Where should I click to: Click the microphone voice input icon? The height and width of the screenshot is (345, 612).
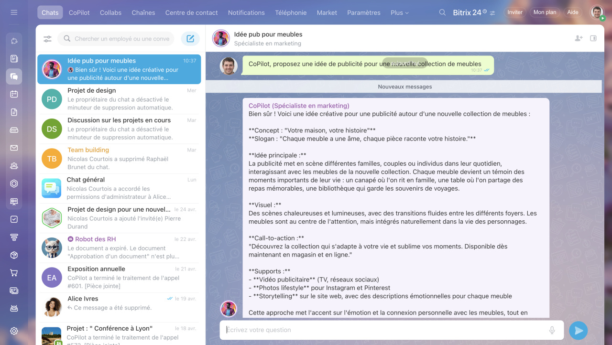pos(552,330)
